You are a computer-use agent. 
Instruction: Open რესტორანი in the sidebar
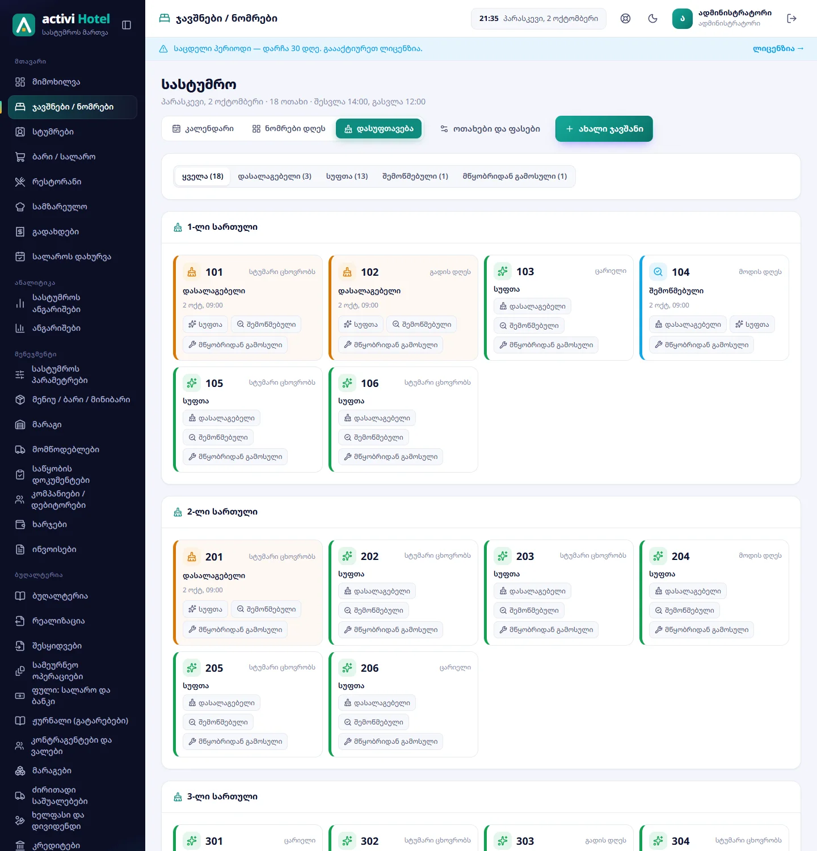click(x=73, y=182)
